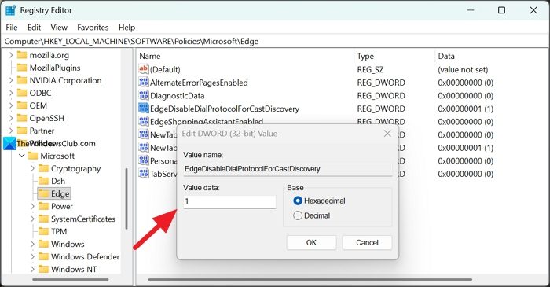Click the AlternateErrorPagesEnabled DWORD icon

(x=144, y=83)
